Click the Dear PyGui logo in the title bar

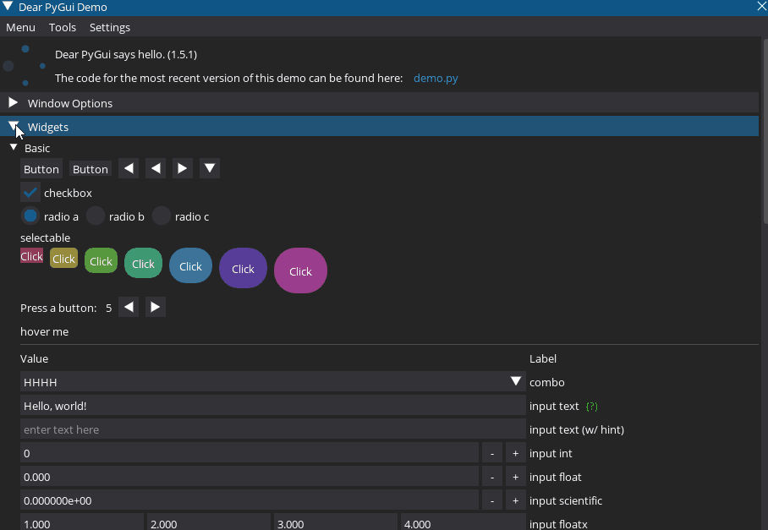[8, 7]
